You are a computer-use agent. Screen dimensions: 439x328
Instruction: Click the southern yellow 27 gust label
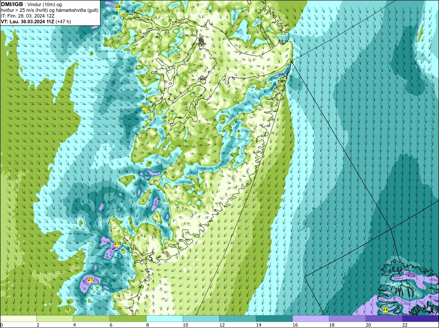(x=90, y=280)
